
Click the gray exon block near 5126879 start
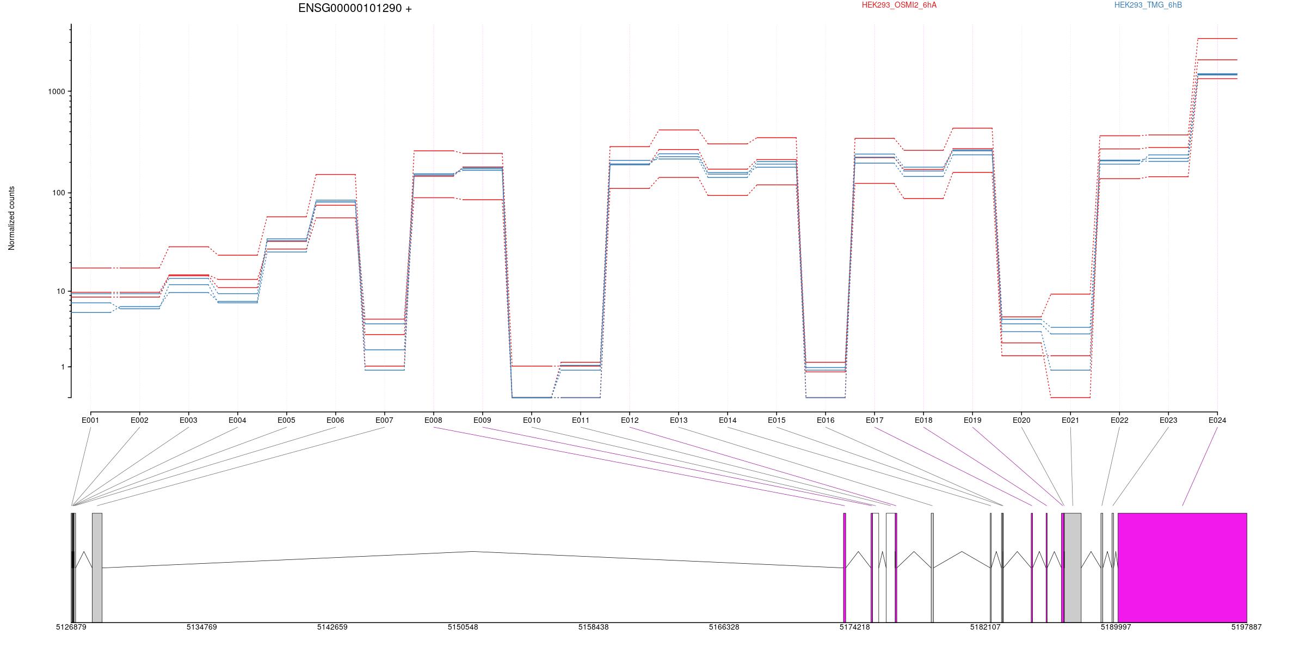[97, 568]
